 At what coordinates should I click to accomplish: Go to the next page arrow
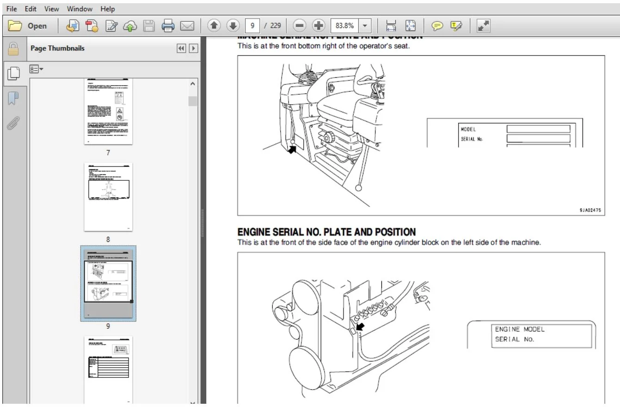(x=233, y=26)
